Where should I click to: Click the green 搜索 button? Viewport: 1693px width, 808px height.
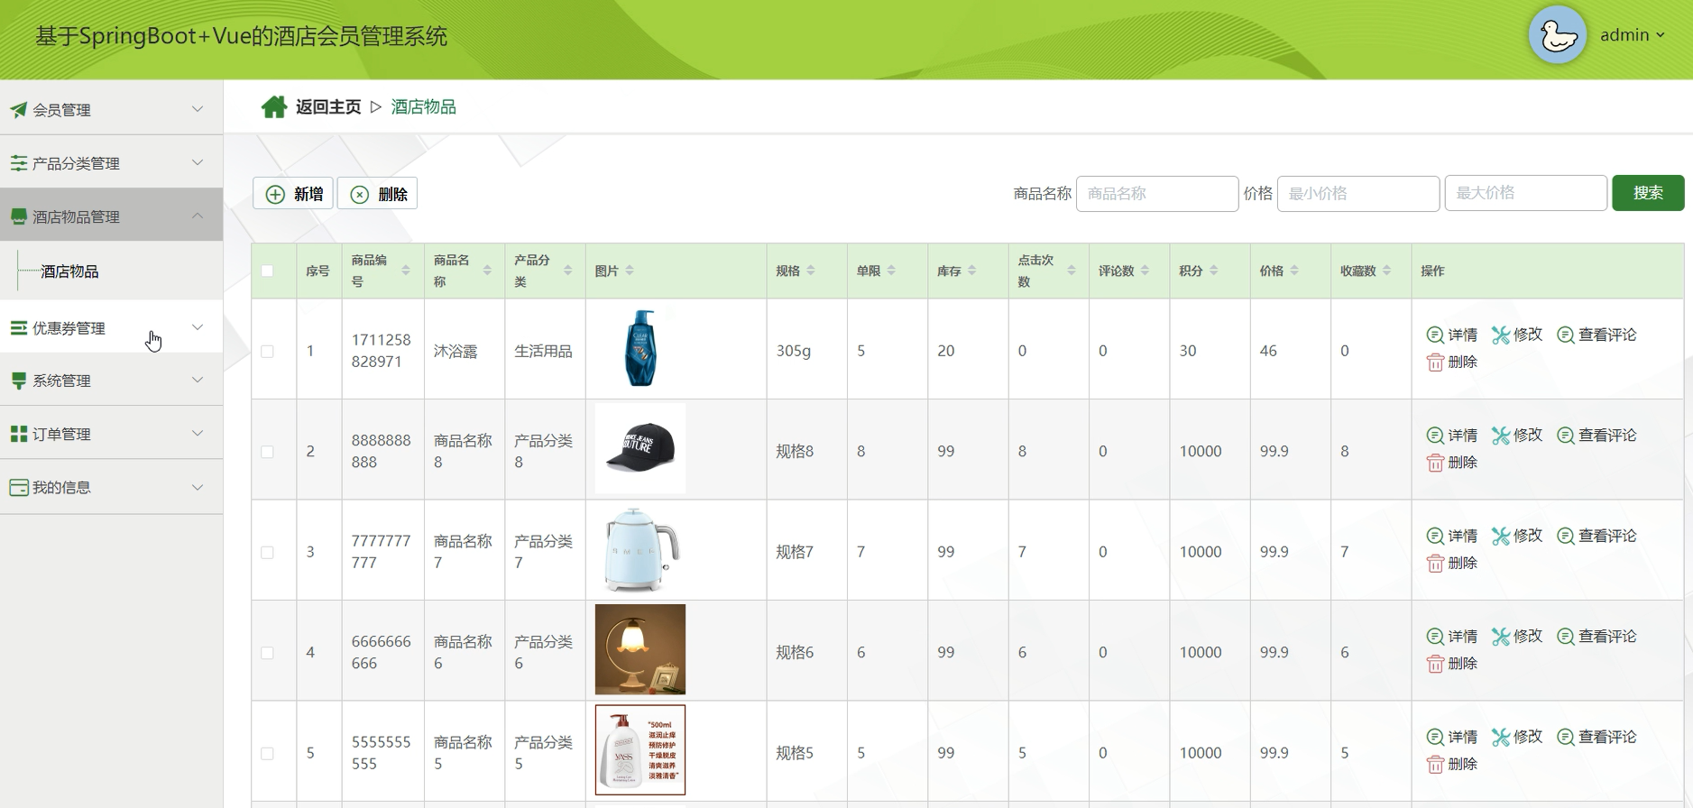[x=1648, y=193]
